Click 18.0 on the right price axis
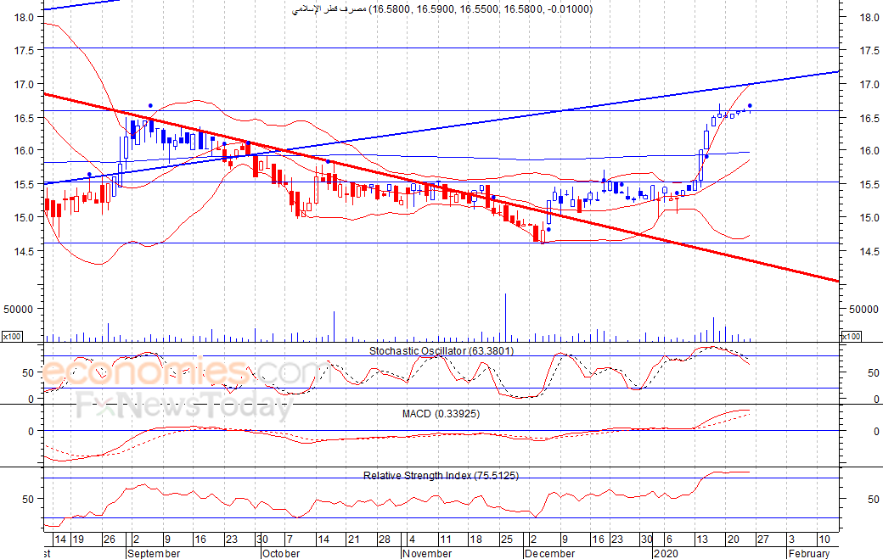883x559 pixels. [x=869, y=18]
